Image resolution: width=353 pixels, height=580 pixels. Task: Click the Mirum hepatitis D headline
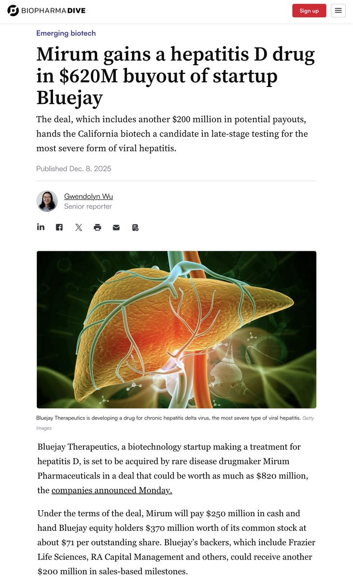175,76
